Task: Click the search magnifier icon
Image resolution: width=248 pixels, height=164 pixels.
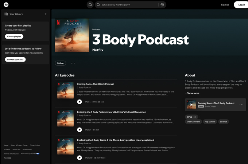Action: click(98, 5)
